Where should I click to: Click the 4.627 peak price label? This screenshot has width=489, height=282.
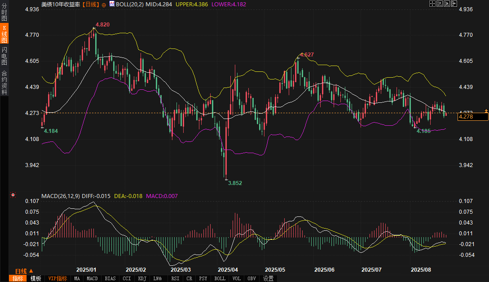(307, 55)
